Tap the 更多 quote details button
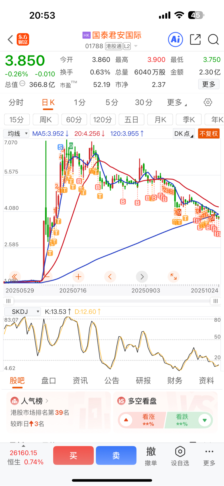The width and height of the screenshot is (224, 486). coord(209,84)
